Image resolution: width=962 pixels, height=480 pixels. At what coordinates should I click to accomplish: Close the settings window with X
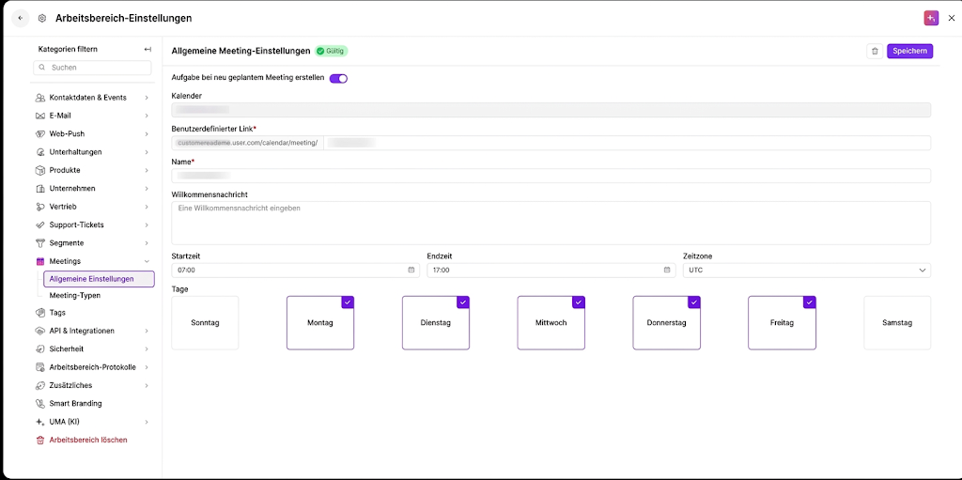coord(952,19)
